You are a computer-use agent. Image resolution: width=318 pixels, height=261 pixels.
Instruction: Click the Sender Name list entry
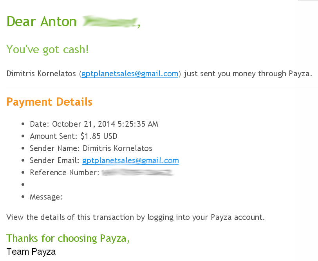[91, 148]
